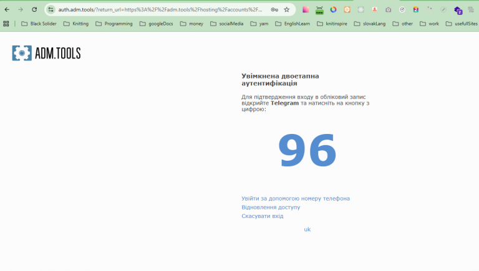
Task: Open the purple extension with badge 7
Action: 458,11
